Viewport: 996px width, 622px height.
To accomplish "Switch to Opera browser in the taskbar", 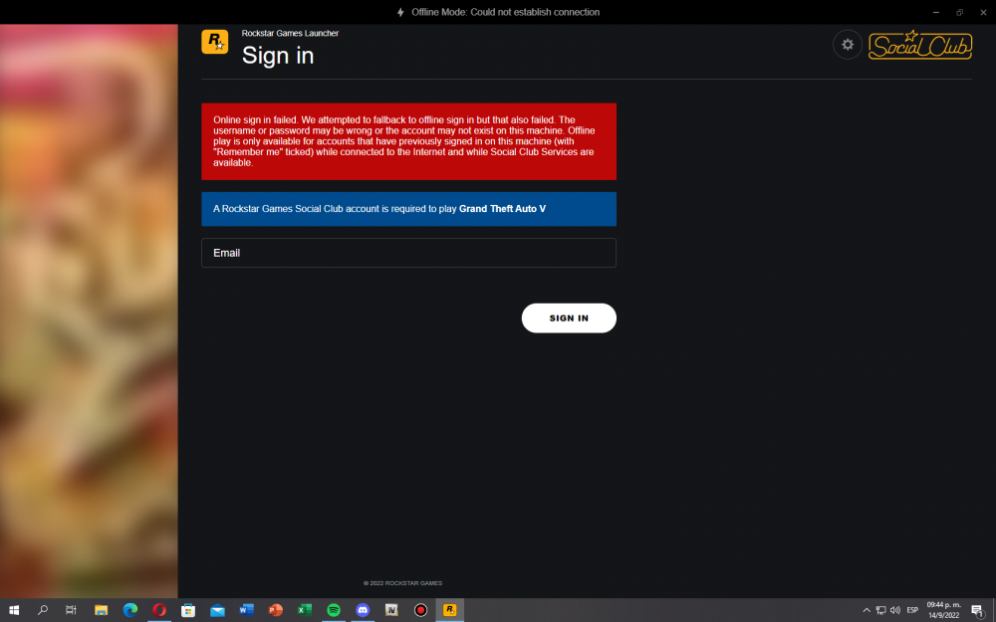I will pyautogui.click(x=158, y=610).
